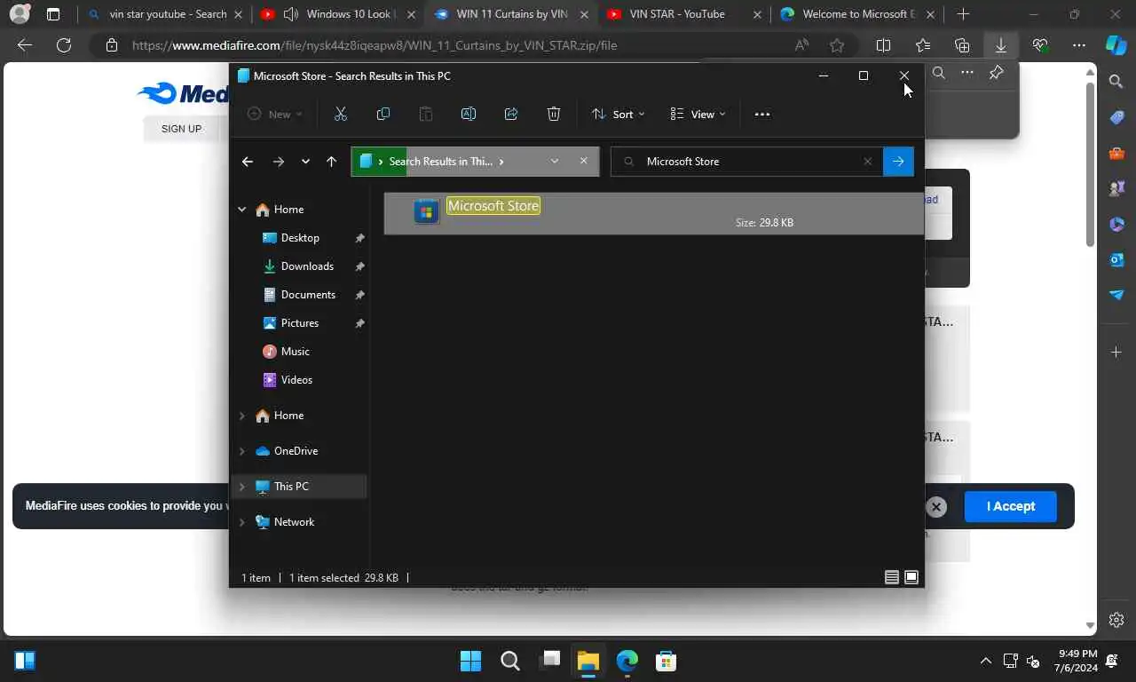This screenshot has height=682, width=1136.
Task: Reload the MediaFire page in Edge
Action: pyautogui.click(x=63, y=45)
